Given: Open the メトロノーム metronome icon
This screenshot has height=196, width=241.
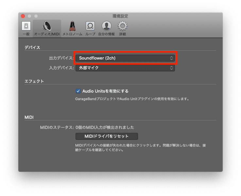Looking at the screenshot, I should 72,26.
